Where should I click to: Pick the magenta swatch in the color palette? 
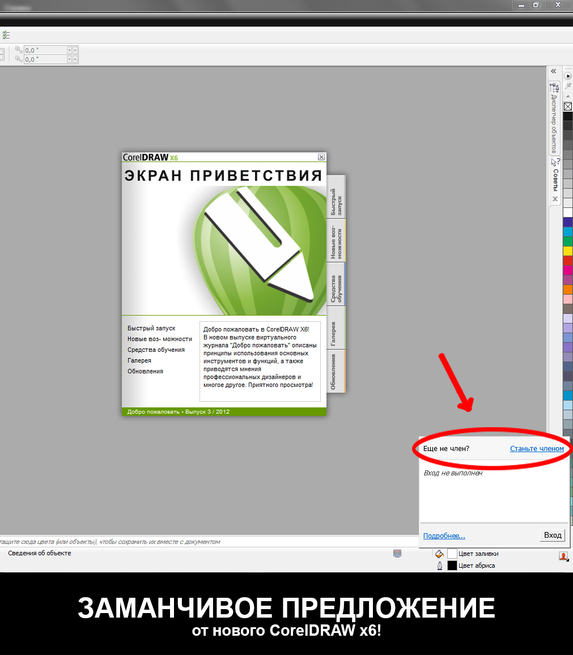(567, 270)
